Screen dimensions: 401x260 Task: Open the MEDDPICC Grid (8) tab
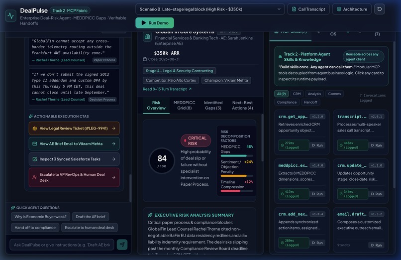point(184,105)
